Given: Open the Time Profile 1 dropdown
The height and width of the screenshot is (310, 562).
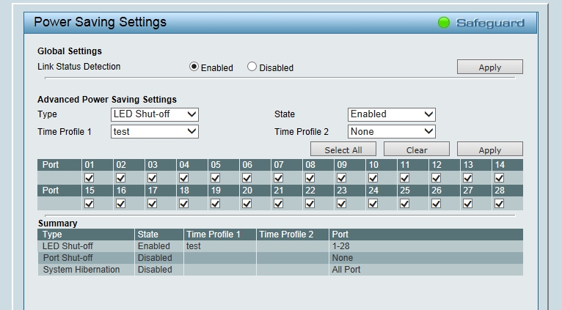Looking at the screenshot, I should (x=155, y=132).
